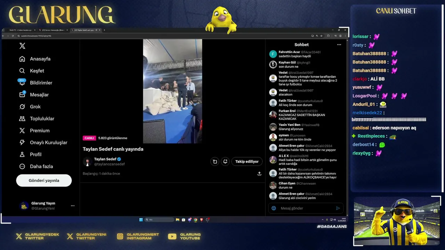Switch to Sercan Hamzaoğlu browser tab
445x250 pixels.
[x=53, y=30]
